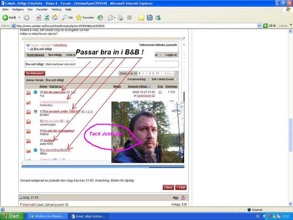Viewport: 293px width, 220px height.
Task: Click the address bar URL field
Action: click(x=136, y=26)
